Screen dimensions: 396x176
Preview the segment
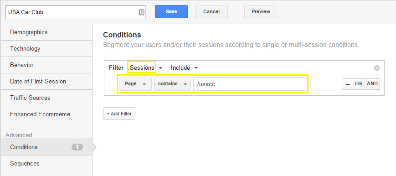point(261,12)
